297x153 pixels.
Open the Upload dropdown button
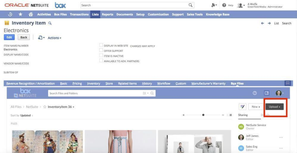click(275, 107)
